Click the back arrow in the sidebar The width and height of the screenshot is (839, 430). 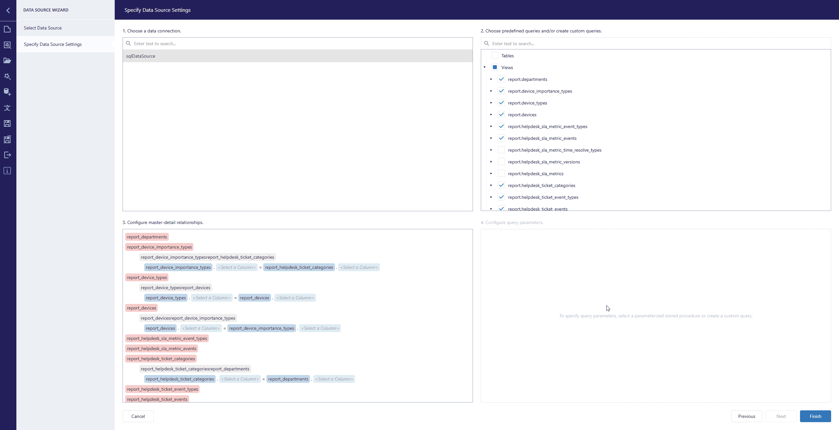8,10
